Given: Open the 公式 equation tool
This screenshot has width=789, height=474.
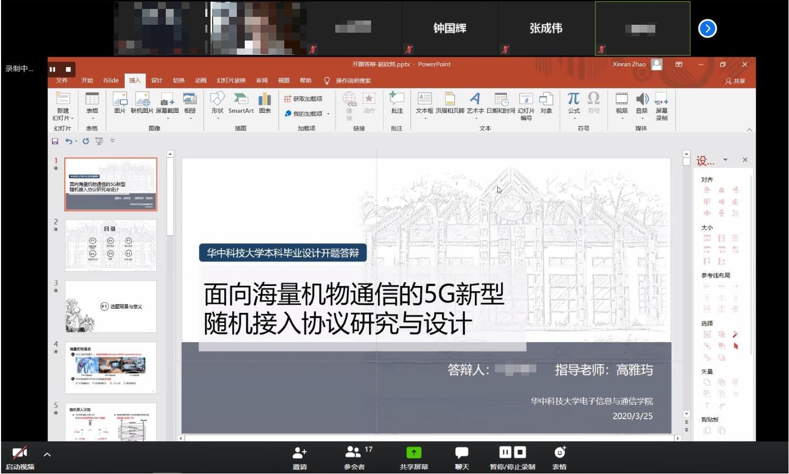Looking at the screenshot, I should 574,102.
